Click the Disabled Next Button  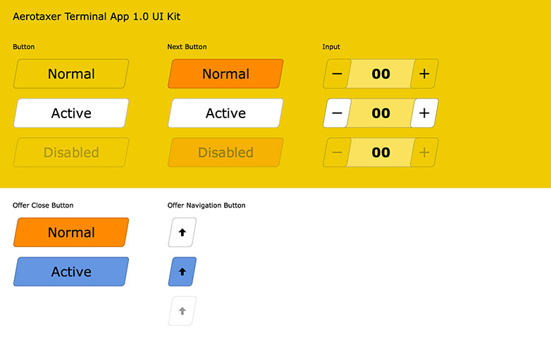[x=225, y=153]
